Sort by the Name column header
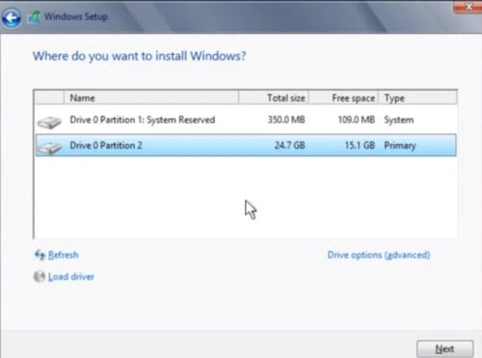The width and height of the screenshot is (482, 358). (x=151, y=97)
